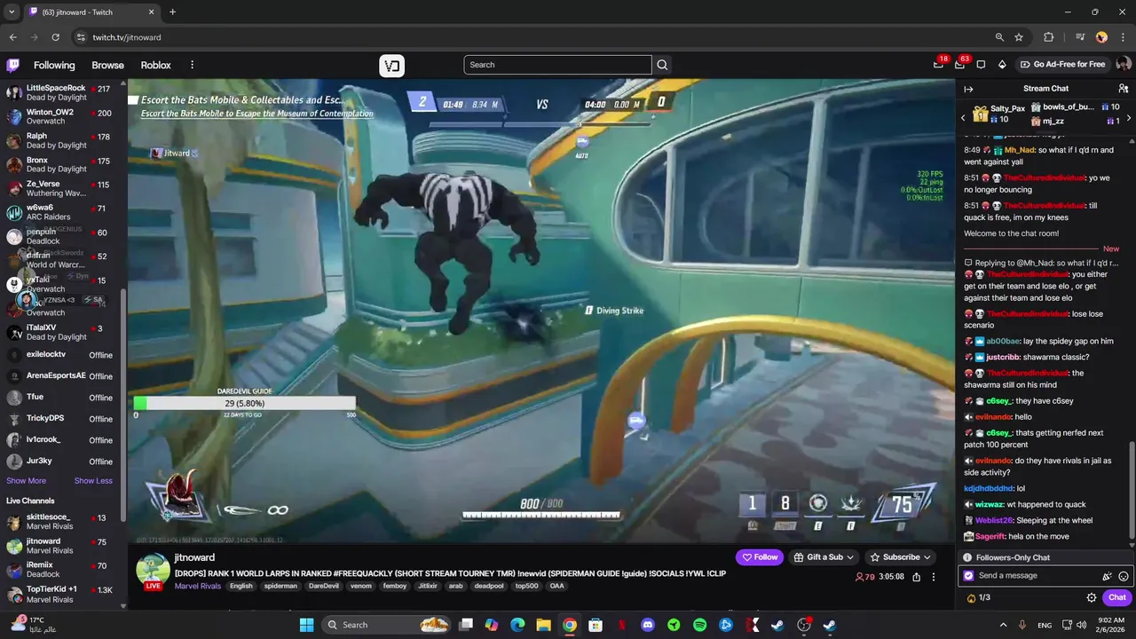Click the browser address bar URL
The width and height of the screenshot is (1136, 639).
tap(127, 37)
